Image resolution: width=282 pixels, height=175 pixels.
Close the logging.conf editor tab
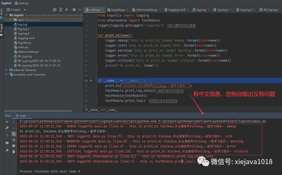188,10
